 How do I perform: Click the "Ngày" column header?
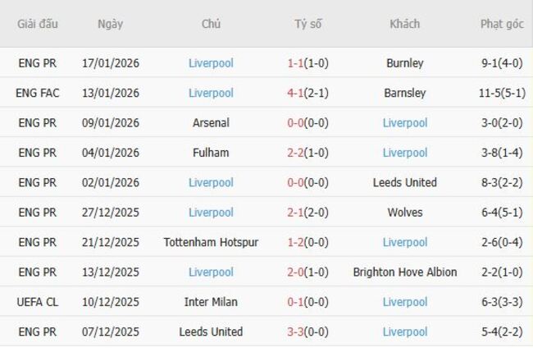click(110, 24)
